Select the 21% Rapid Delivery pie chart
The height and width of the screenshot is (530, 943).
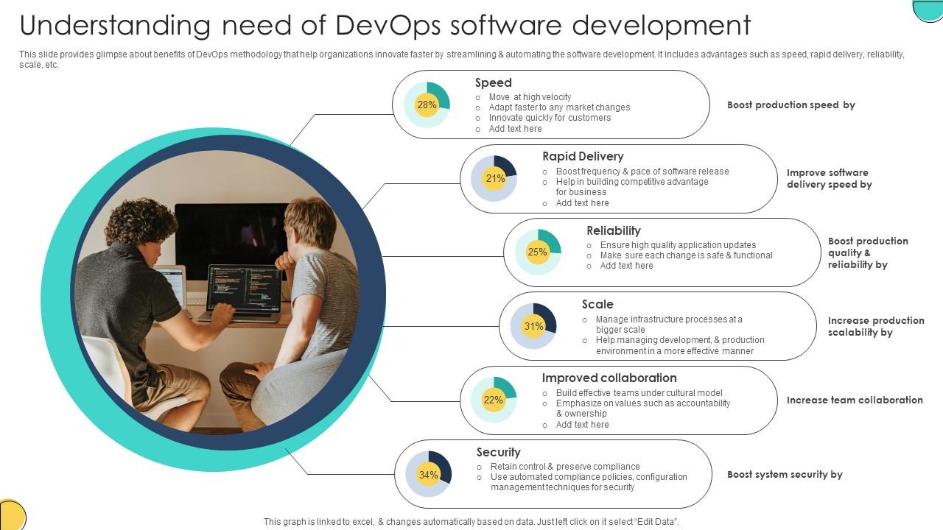tap(494, 178)
